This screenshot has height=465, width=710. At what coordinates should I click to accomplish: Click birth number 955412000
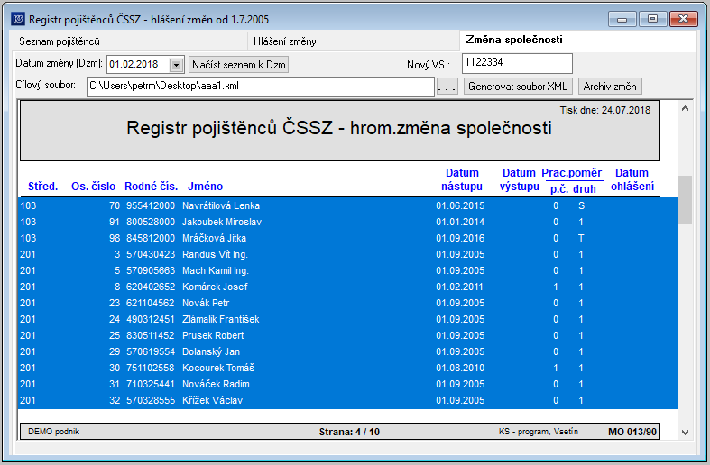pos(151,205)
